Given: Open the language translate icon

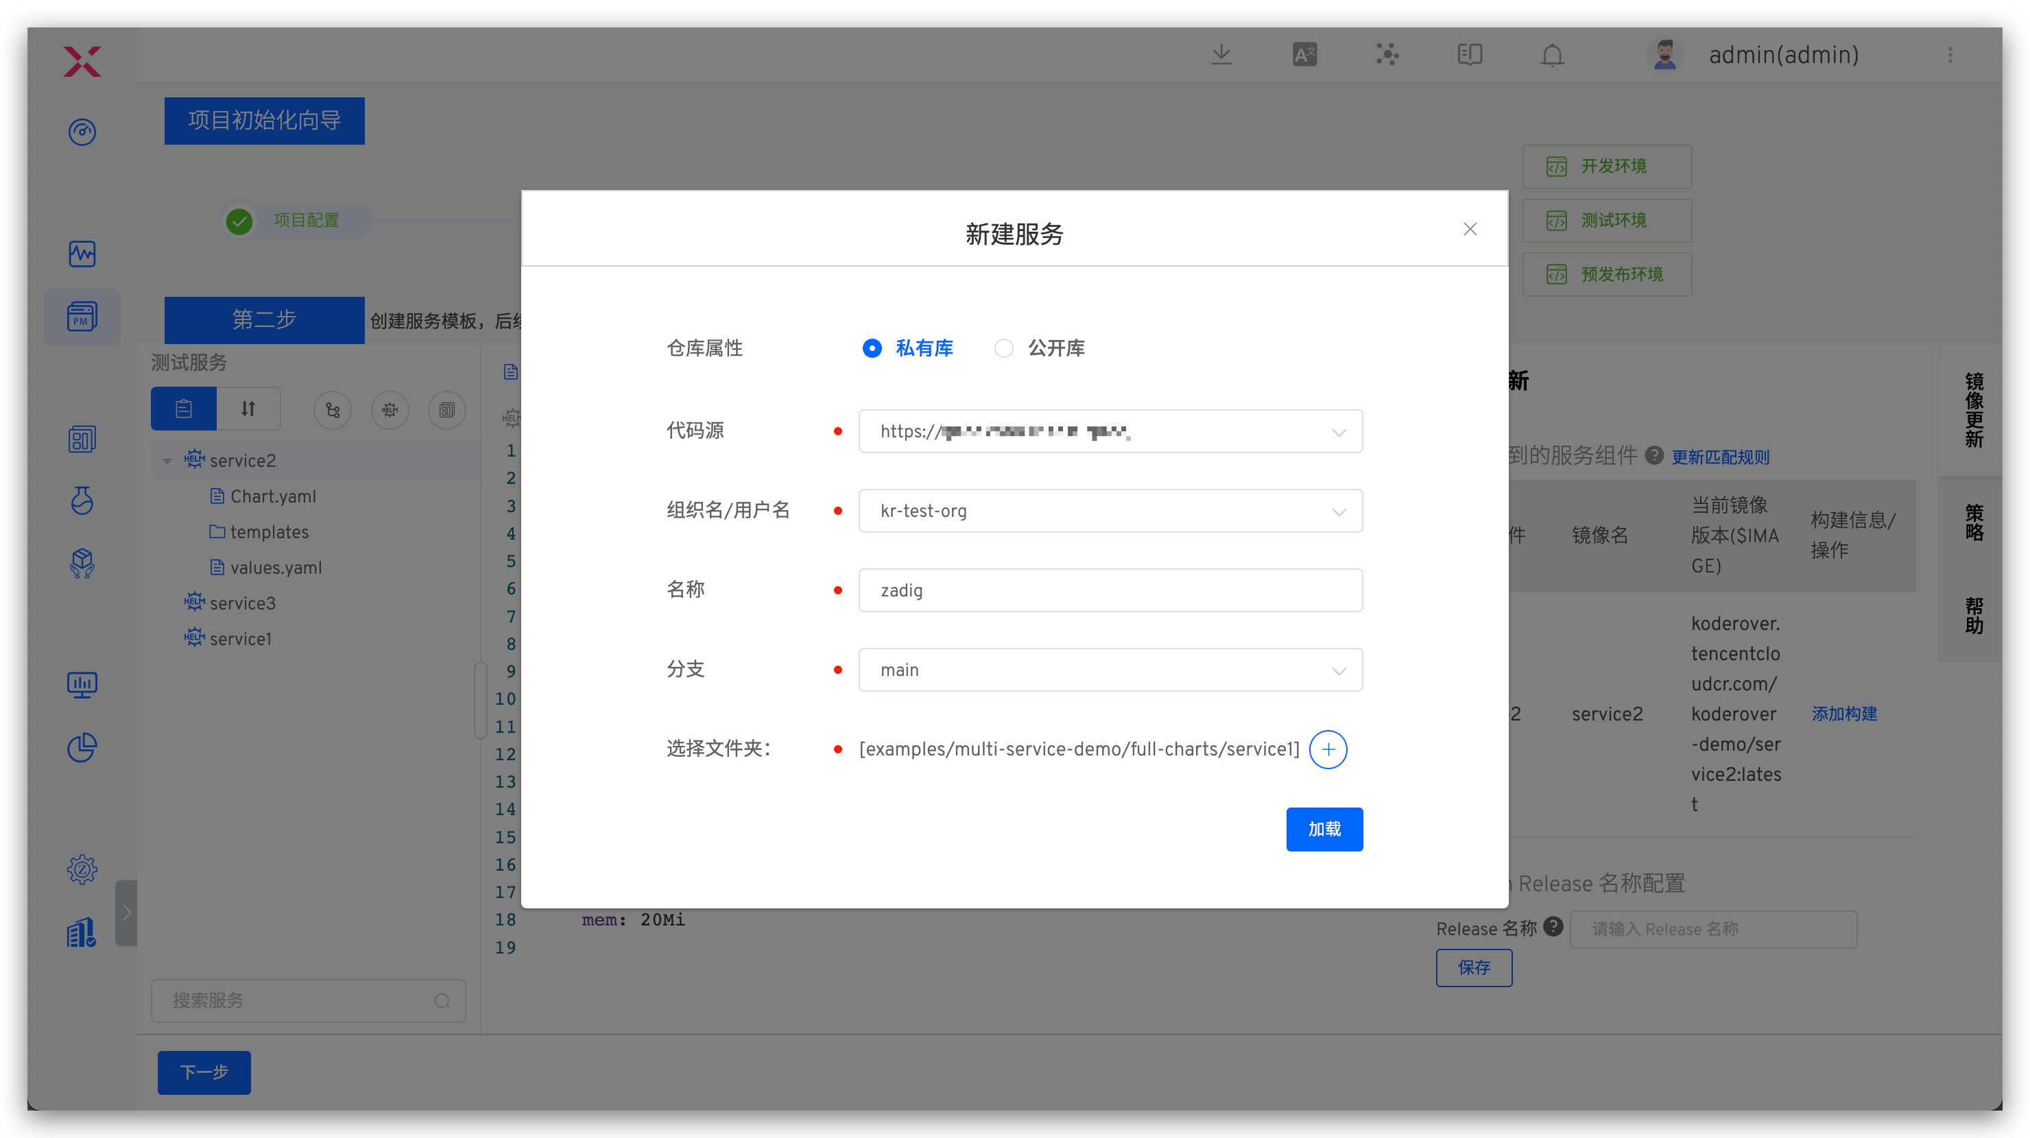Looking at the screenshot, I should coord(1304,55).
